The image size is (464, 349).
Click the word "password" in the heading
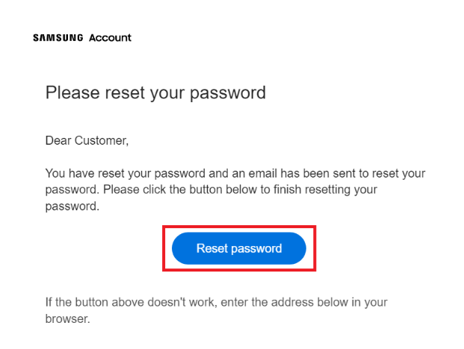click(x=226, y=93)
